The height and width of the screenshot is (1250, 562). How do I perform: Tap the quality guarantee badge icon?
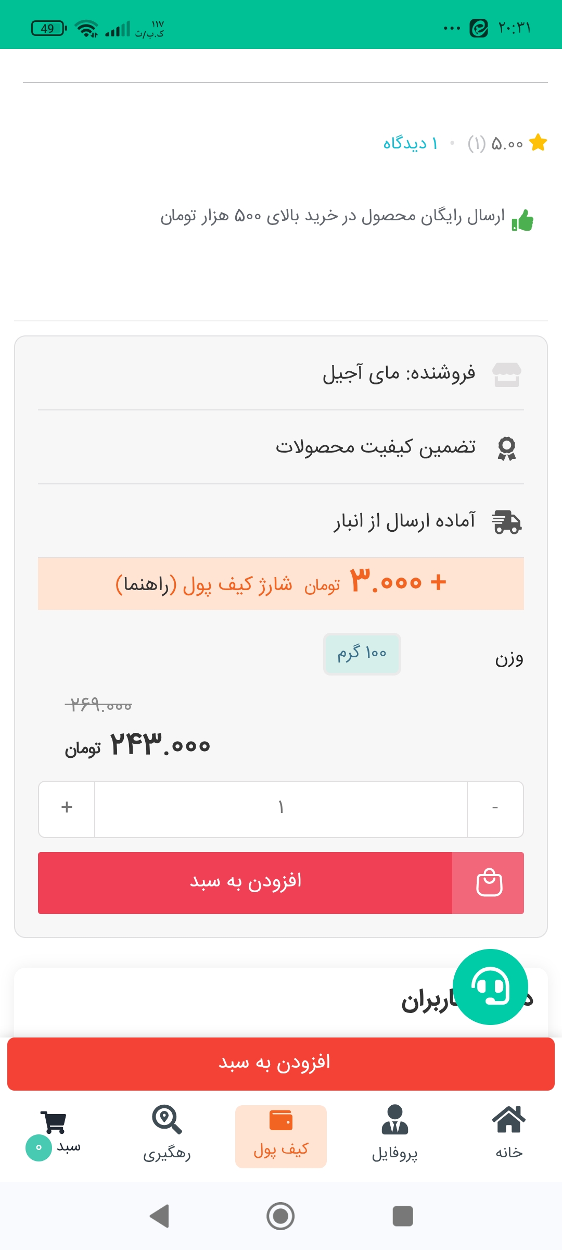(x=507, y=448)
